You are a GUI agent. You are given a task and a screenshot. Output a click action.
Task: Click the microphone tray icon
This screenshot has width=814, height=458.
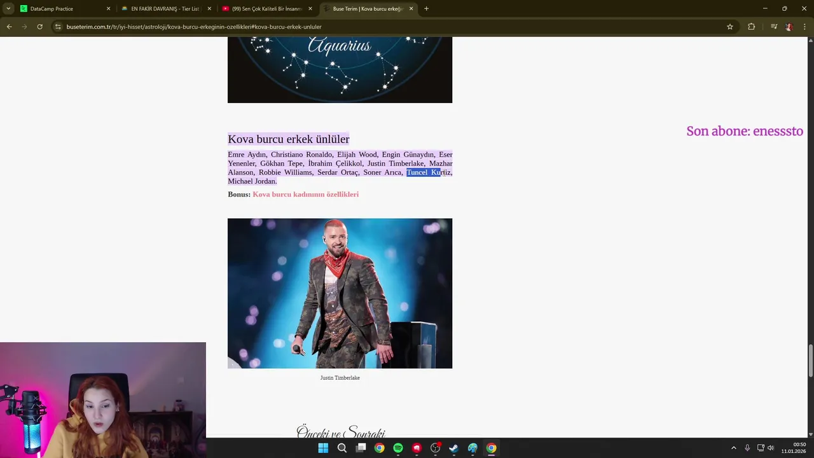pyautogui.click(x=747, y=448)
